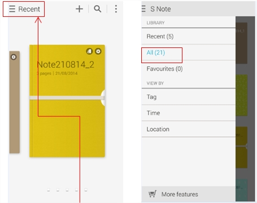Open More features link

180,194
